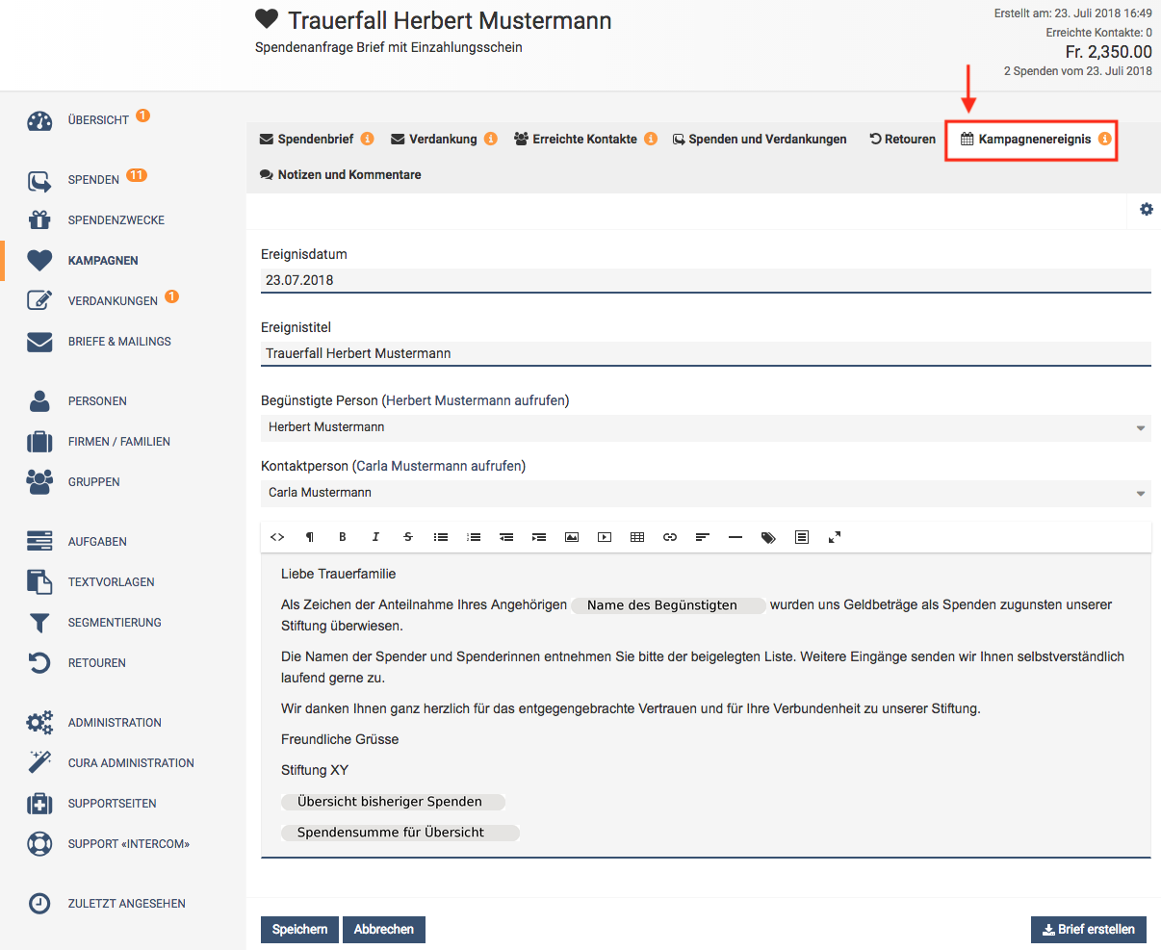Expand the editor to fullscreen
Image resolution: width=1161 pixels, height=950 pixels.
[835, 537]
